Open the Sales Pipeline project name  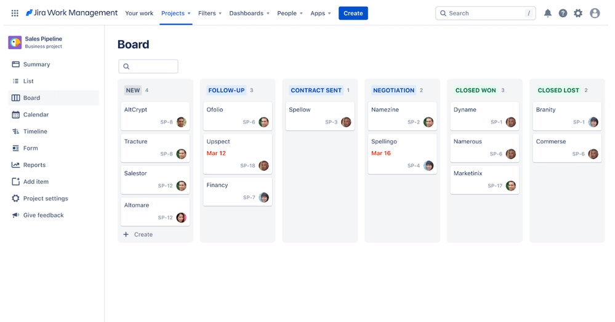click(44, 39)
